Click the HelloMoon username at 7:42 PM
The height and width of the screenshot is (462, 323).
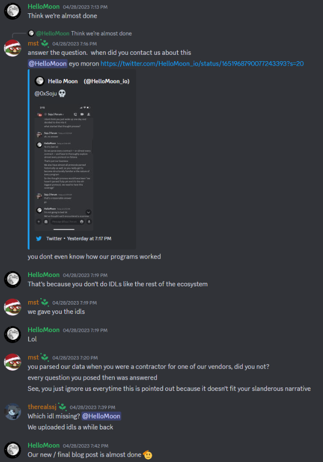point(43,445)
